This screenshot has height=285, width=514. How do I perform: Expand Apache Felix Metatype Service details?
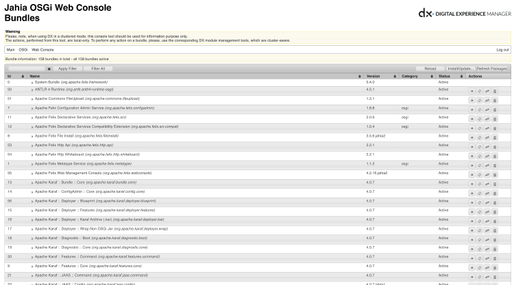click(x=32, y=164)
